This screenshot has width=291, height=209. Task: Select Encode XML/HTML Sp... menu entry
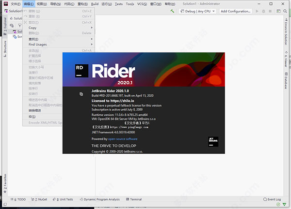point(43,122)
